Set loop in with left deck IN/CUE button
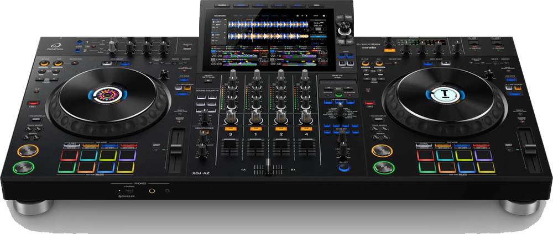This screenshot has height=234, width=553. (44, 63)
